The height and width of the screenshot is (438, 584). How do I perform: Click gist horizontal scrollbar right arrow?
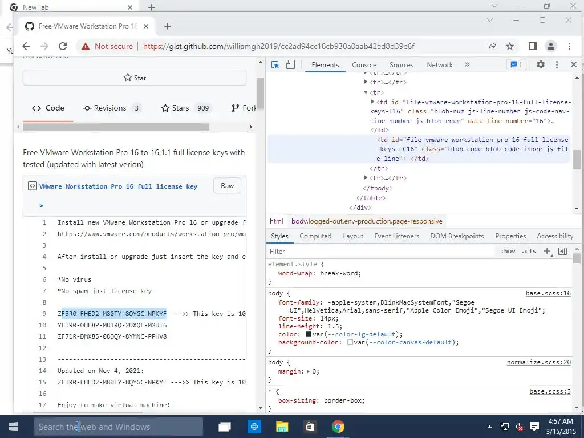pos(251,127)
